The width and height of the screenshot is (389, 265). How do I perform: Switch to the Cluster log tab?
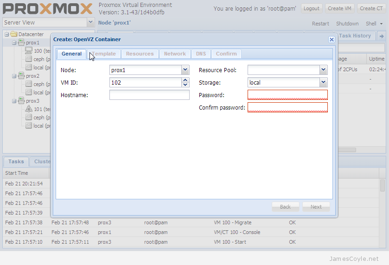tap(41, 161)
